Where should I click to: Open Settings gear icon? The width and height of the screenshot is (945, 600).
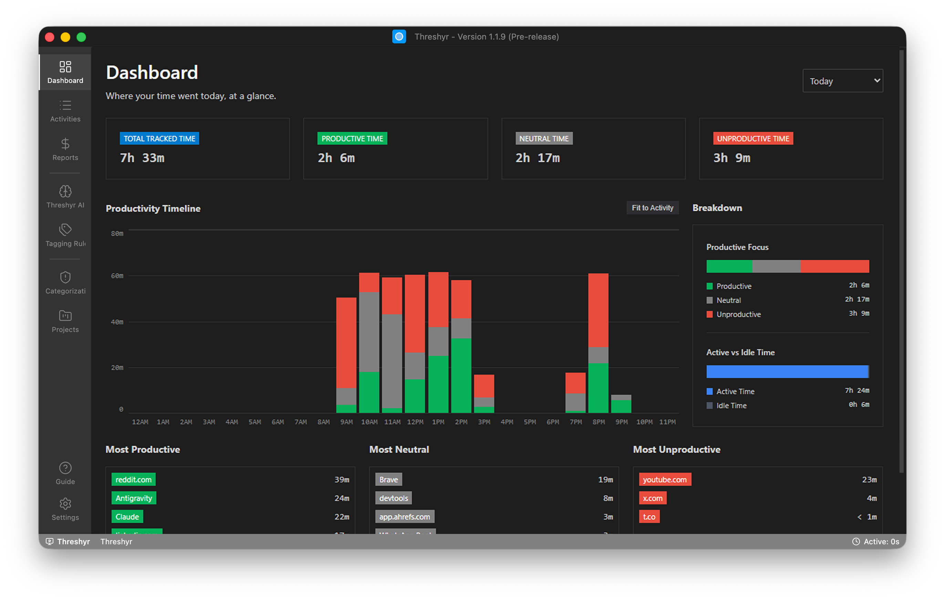(65, 504)
